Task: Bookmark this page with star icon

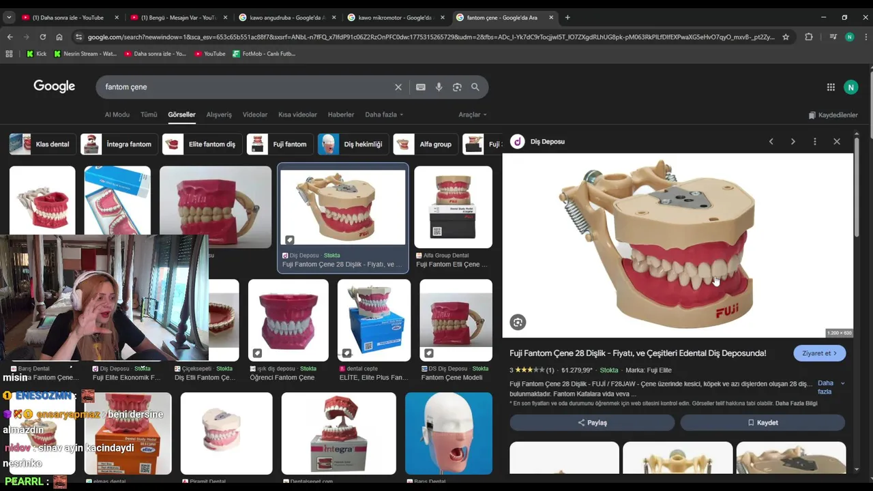Action: coord(786,37)
